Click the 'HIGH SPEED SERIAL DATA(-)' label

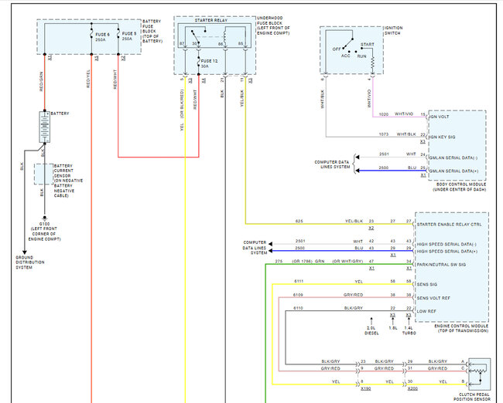(x=447, y=244)
